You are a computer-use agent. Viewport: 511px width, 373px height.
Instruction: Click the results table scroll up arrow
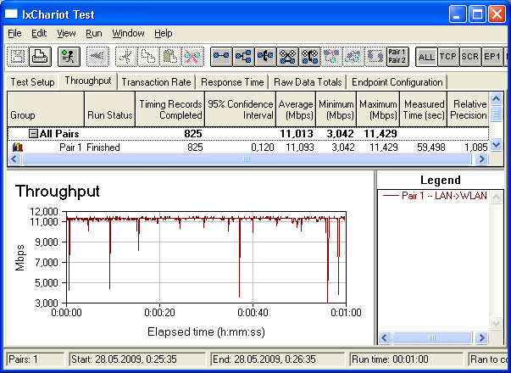coord(496,98)
